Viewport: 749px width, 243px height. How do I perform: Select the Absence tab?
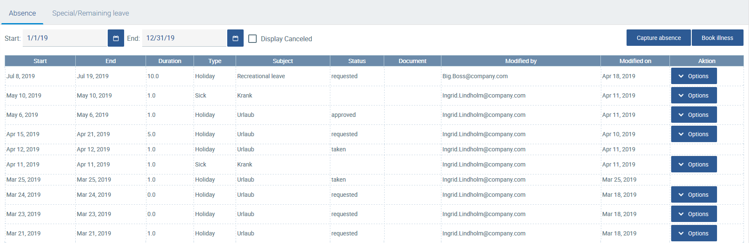pyautogui.click(x=22, y=13)
